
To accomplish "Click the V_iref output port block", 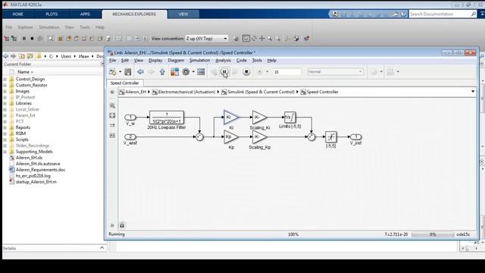I will click(355, 136).
